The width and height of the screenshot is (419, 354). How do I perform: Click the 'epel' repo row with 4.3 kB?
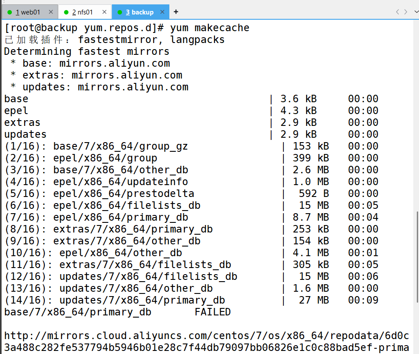pyautogui.click(x=191, y=111)
